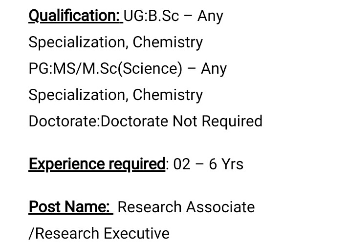This screenshot has width=348, height=243.
Task: Click the Research Associate text
Action: pyautogui.click(x=186, y=207)
